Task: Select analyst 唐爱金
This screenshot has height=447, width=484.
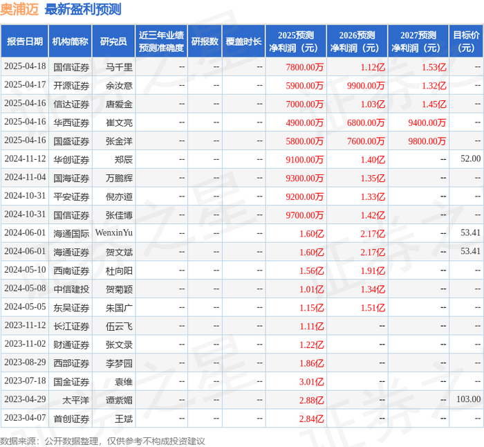Action: coord(119,104)
